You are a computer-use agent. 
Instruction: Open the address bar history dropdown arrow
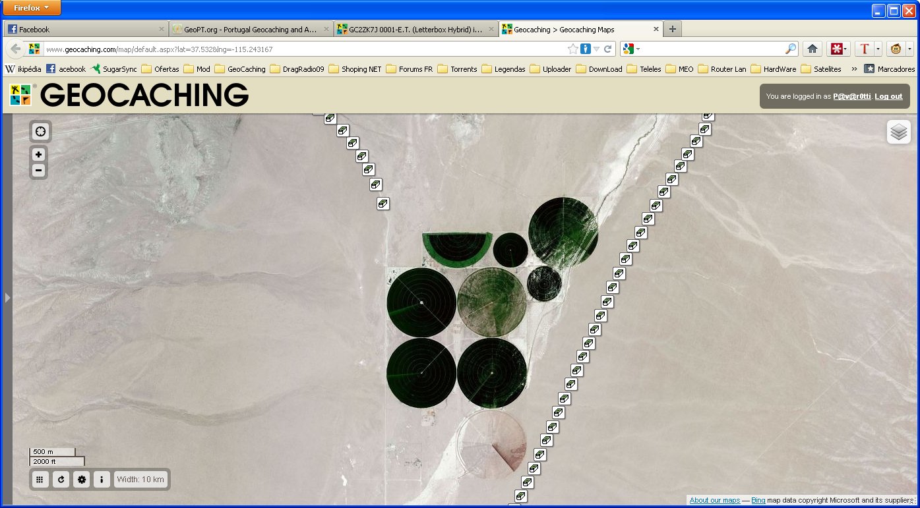tap(596, 49)
